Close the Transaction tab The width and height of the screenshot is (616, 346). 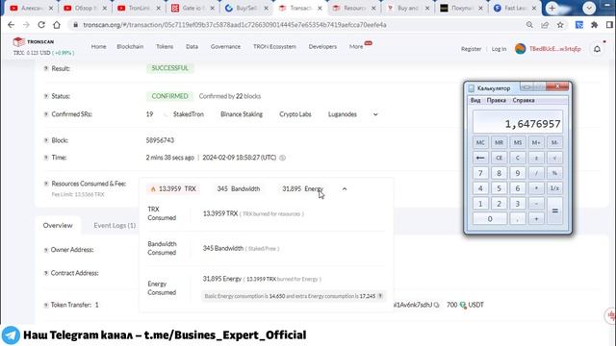coord(320,8)
